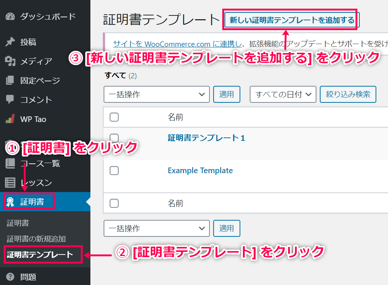Click the WP Tao bar chart icon
The image size is (388, 285).
pos(10,119)
